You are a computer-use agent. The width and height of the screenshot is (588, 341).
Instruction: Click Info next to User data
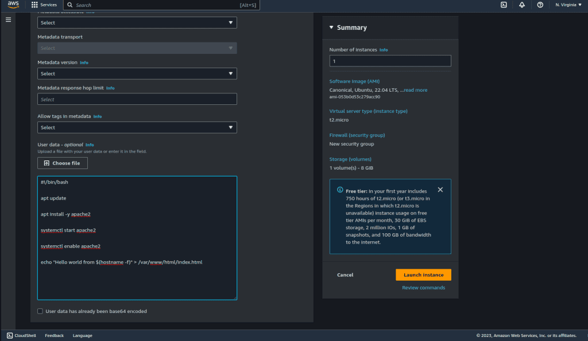[x=90, y=145]
